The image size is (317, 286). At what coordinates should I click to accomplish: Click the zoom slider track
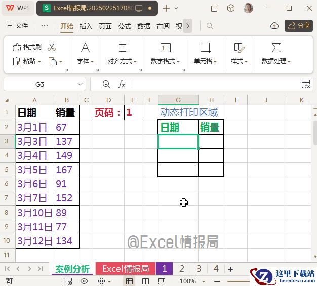[x=239, y=281]
